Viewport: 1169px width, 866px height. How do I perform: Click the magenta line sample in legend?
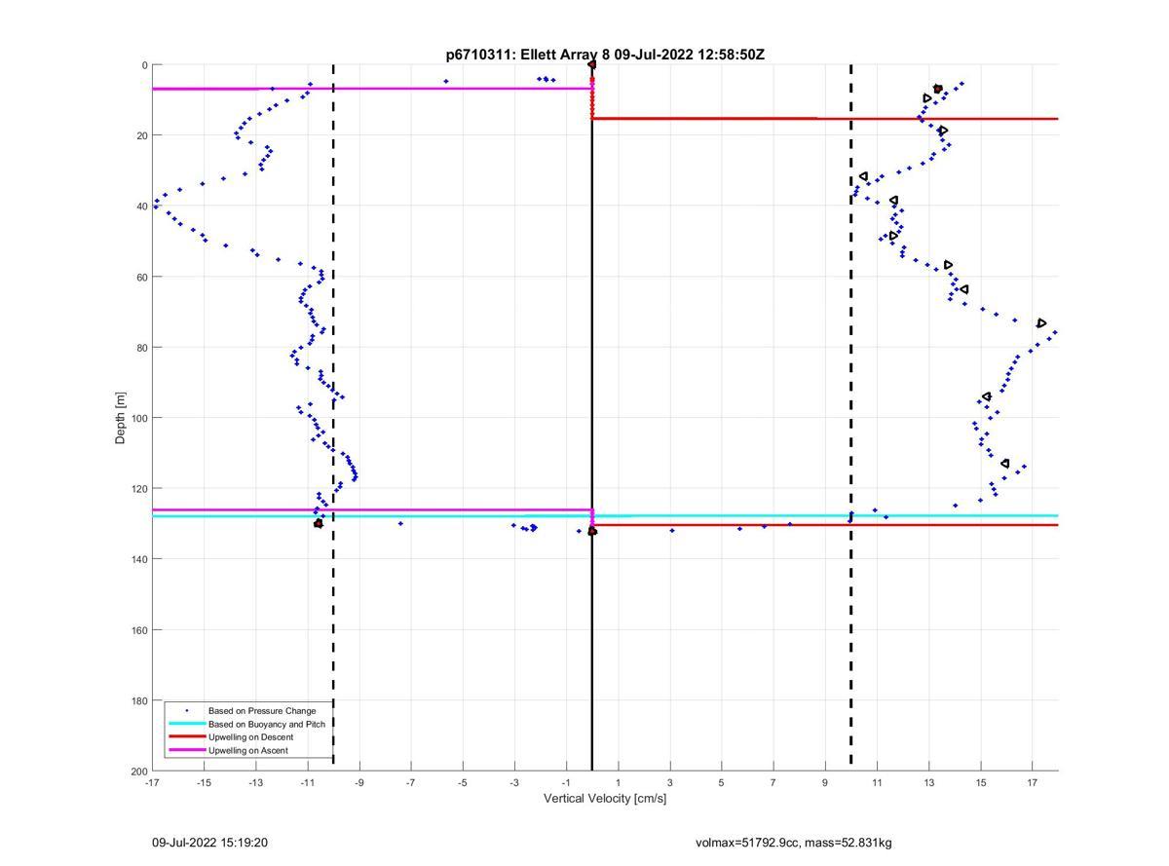coord(186,750)
